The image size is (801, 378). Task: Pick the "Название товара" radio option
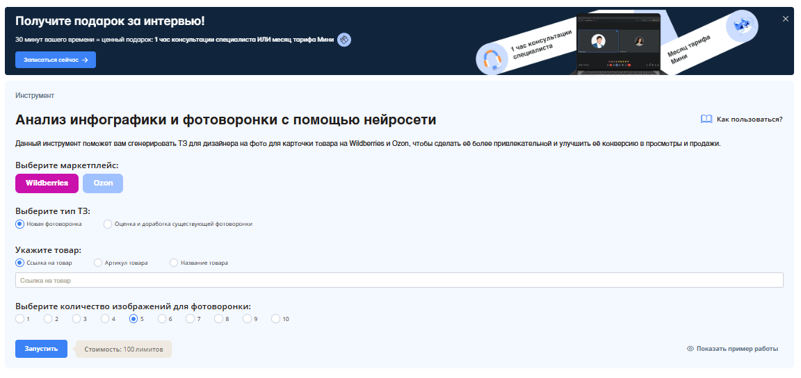pyautogui.click(x=174, y=263)
